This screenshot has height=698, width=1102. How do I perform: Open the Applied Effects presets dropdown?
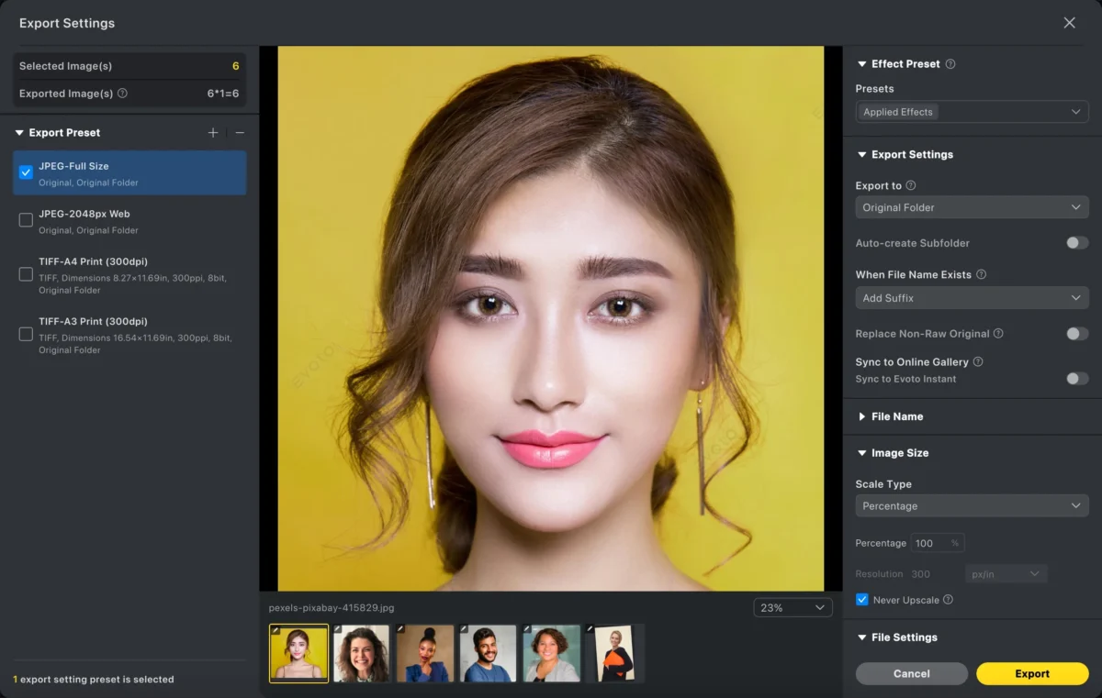pos(972,112)
